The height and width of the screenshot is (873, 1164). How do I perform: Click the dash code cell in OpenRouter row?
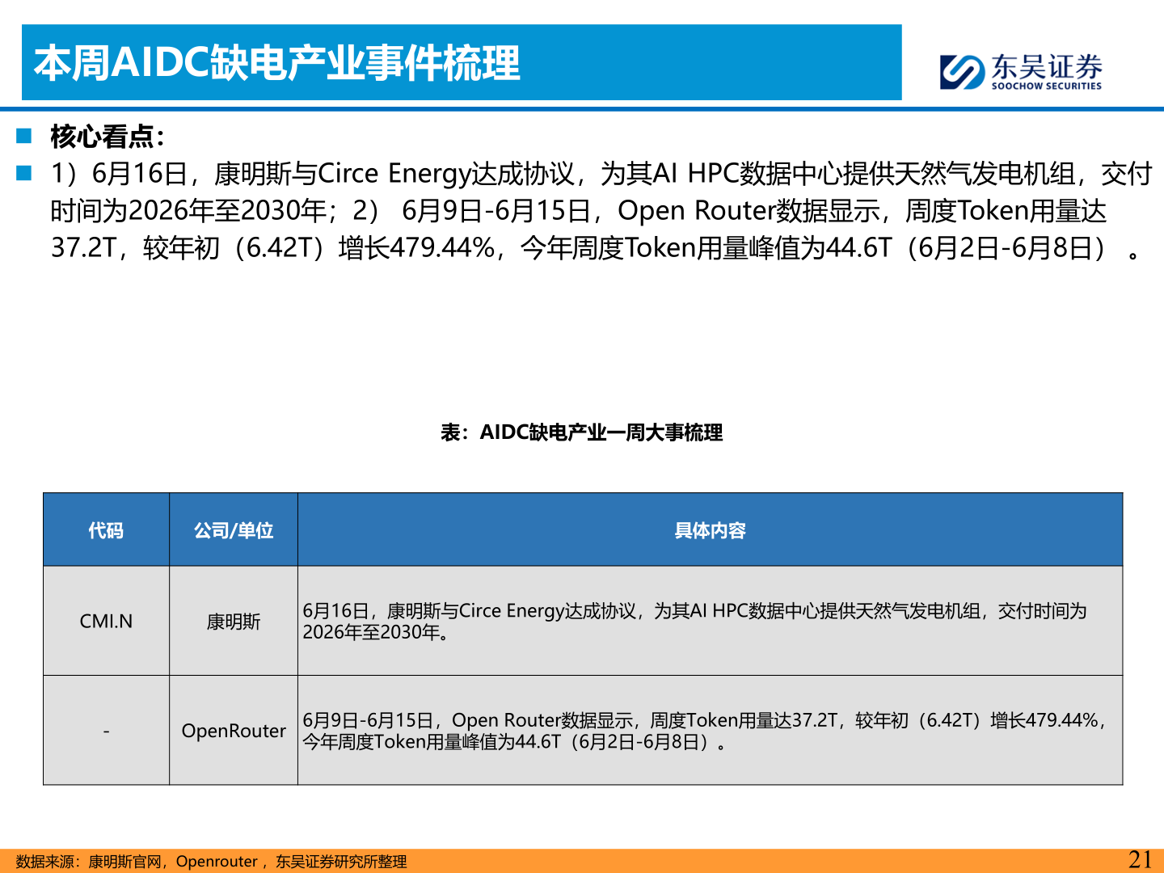tap(106, 731)
